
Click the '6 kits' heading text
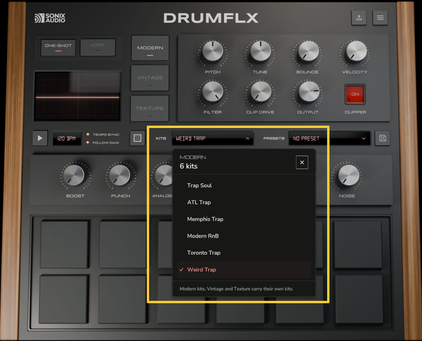click(x=189, y=166)
